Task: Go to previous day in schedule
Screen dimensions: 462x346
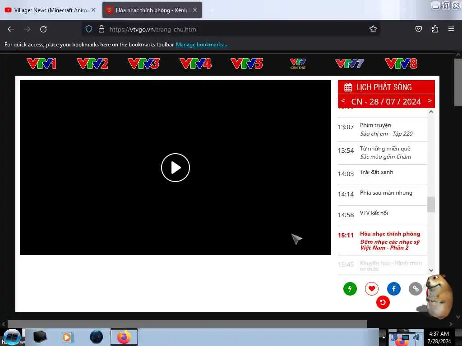Action: 343,100
